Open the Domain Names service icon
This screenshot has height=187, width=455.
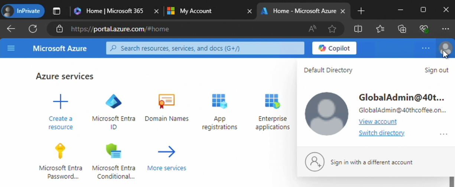pyautogui.click(x=166, y=101)
